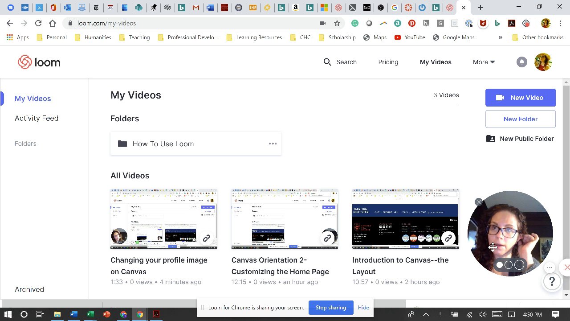Open Loom search
Screen dimensions: 570x321
340,62
